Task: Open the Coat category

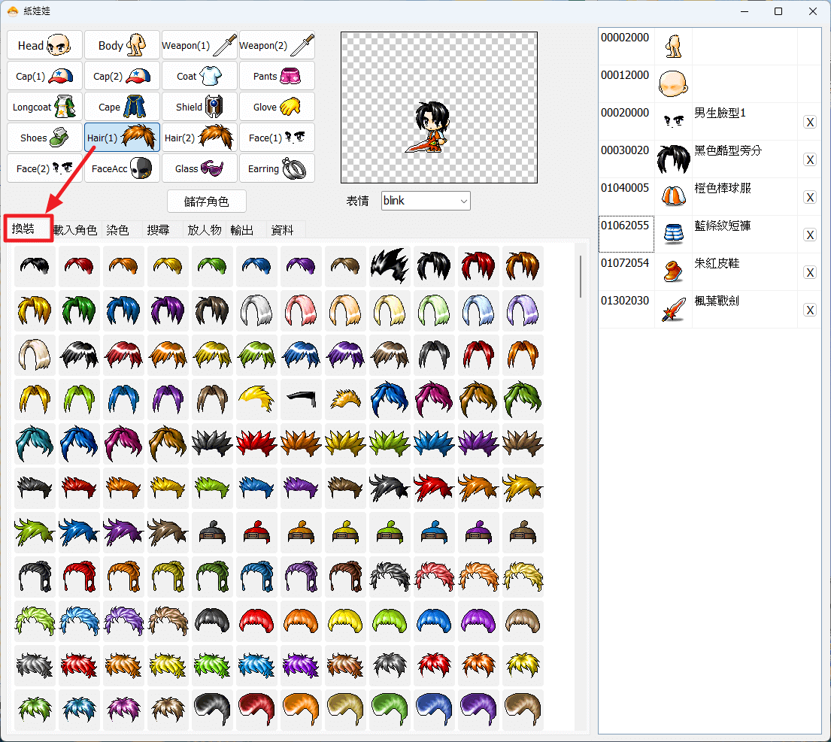Action: coord(199,76)
